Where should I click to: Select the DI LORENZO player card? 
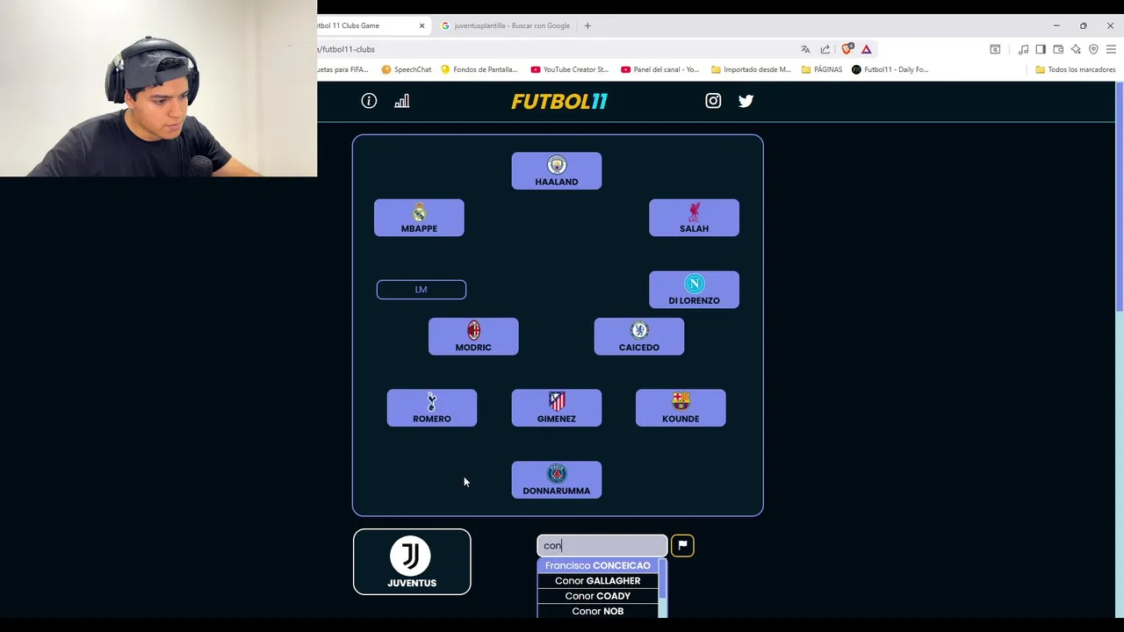pyautogui.click(x=694, y=290)
